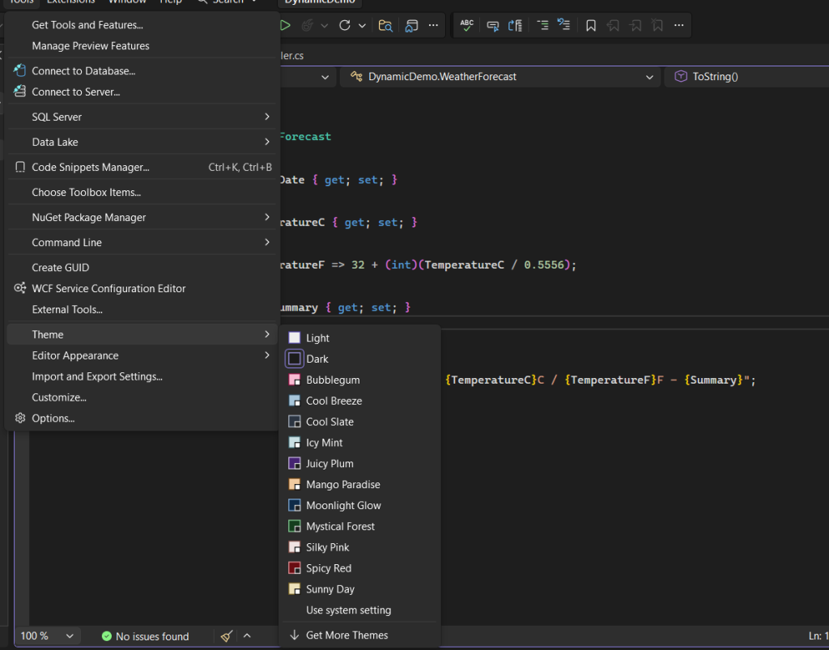
Task: Expand the Data Lake submenu
Action: 142,142
